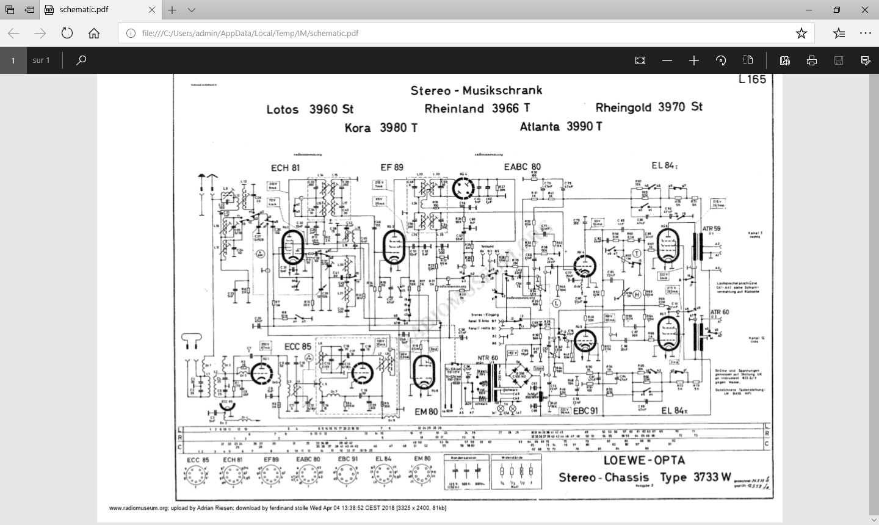Add notes to the PDF
879x525 pixels.
click(x=866, y=60)
